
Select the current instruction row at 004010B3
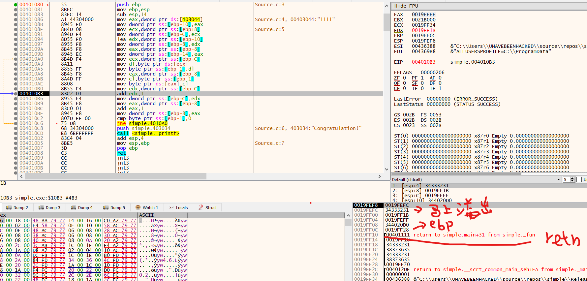(201, 94)
